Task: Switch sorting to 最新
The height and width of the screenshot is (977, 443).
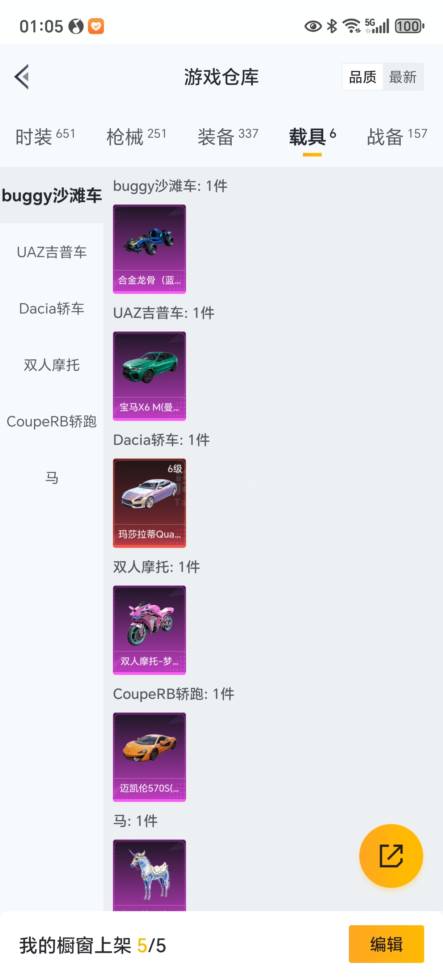Action: [x=403, y=77]
